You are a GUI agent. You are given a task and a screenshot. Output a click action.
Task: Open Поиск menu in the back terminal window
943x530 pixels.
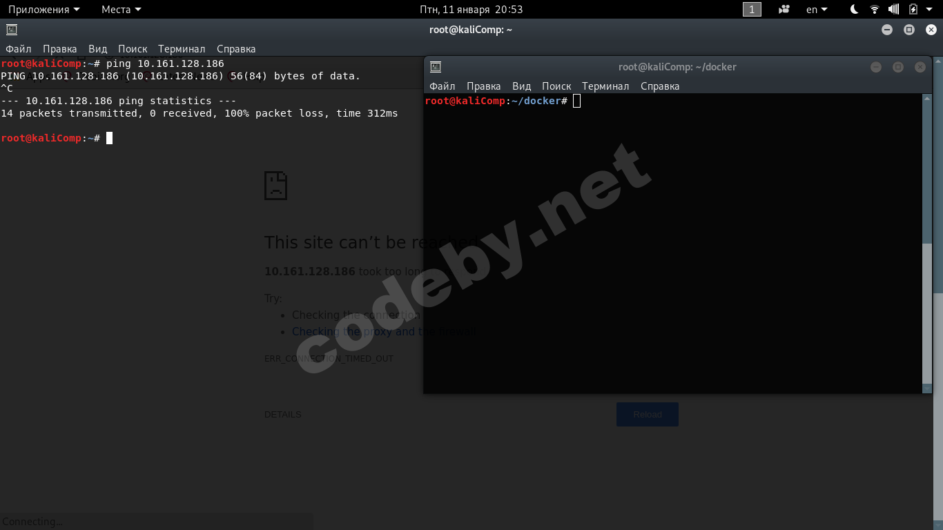133,49
